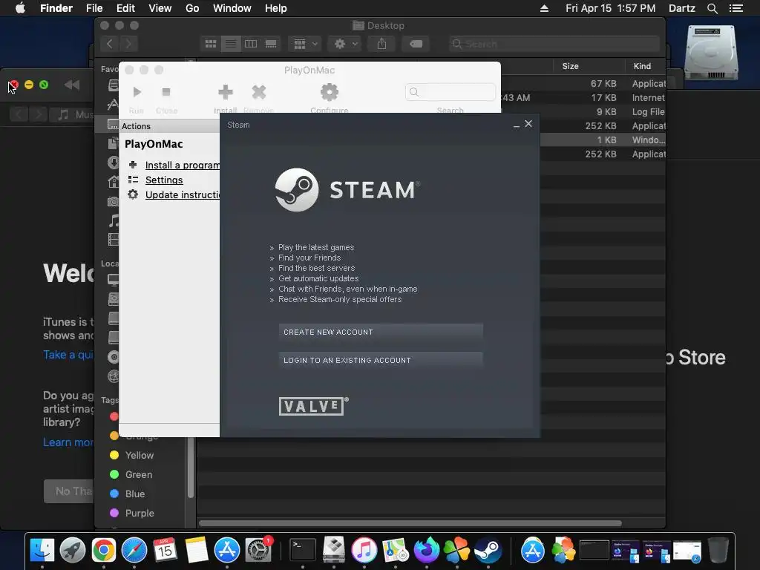Open Notes from the Dock
Image resolution: width=760 pixels, height=570 pixels.
196,550
